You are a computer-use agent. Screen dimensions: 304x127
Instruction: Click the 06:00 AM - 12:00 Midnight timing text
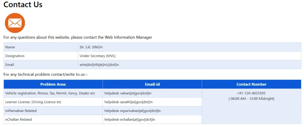(x=251, y=99)
